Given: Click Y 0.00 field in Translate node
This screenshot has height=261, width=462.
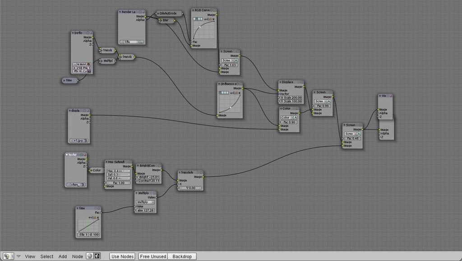Looking at the screenshot, I should (x=190, y=188).
